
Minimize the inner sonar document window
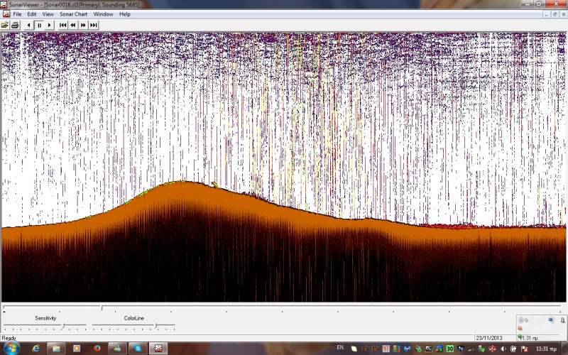point(546,14)
